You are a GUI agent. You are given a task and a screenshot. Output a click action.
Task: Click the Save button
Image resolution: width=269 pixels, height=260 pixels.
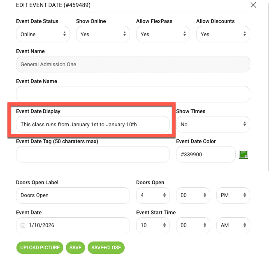(x=75, y=248)
